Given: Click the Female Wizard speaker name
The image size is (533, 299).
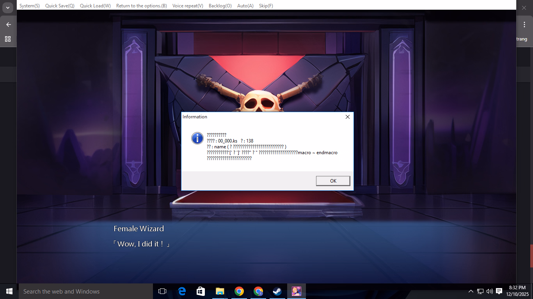Looking at the screenshot, I should (x=139, y=229).
